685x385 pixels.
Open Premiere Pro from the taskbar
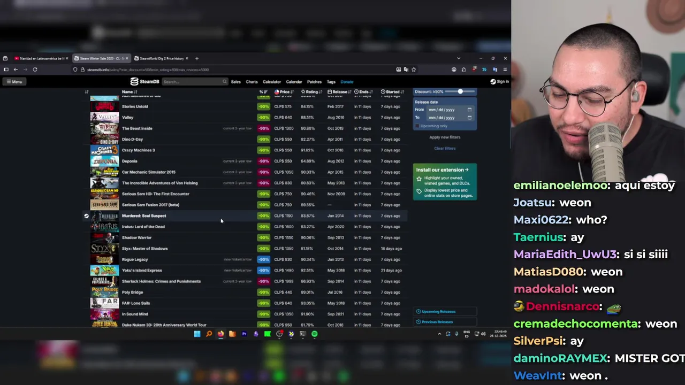(x=244, y=334)
